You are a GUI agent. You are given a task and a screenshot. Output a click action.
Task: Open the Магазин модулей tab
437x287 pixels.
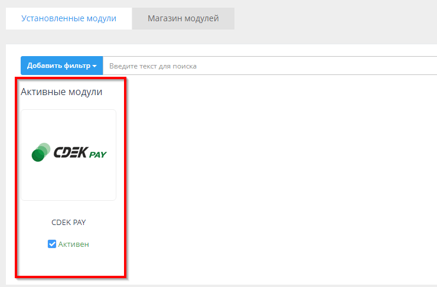[x=183, y=18]
